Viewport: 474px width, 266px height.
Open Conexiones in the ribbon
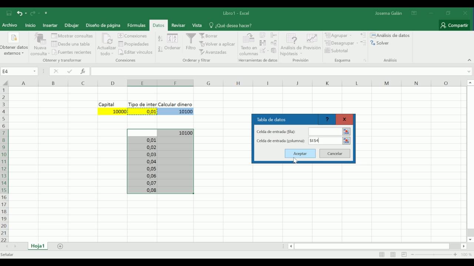tap(132, 36)
